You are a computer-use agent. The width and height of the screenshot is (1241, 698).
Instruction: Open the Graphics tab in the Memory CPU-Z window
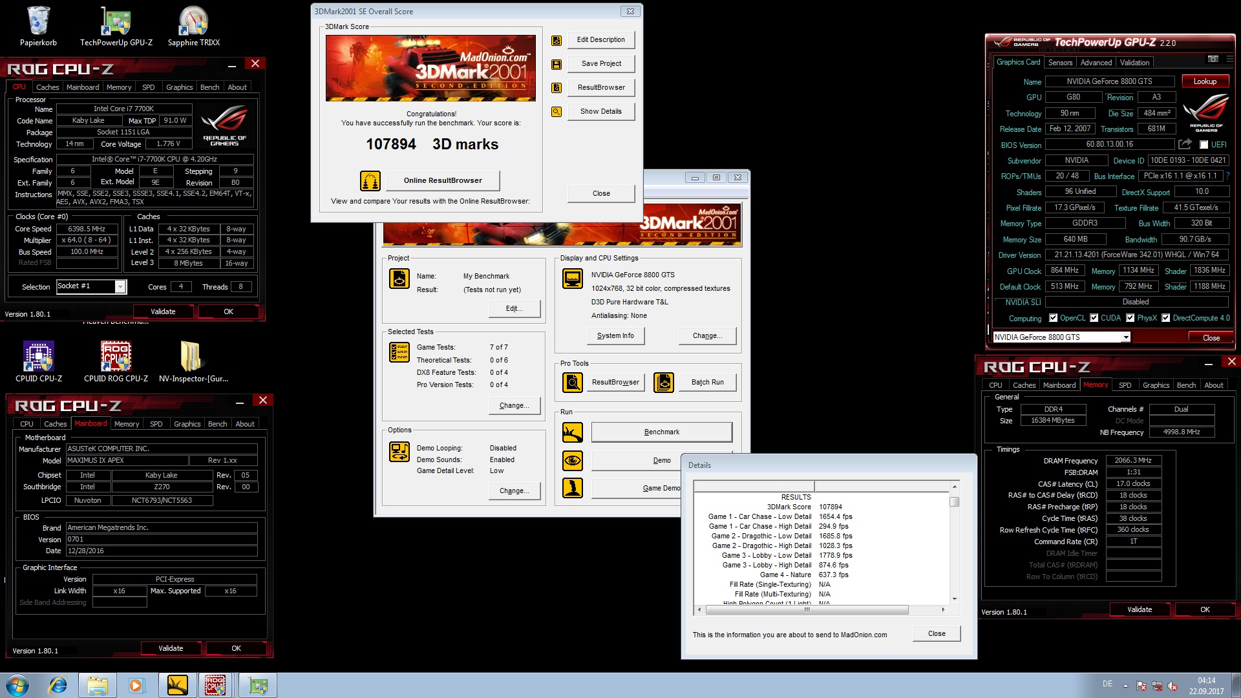coord(1156,385)
